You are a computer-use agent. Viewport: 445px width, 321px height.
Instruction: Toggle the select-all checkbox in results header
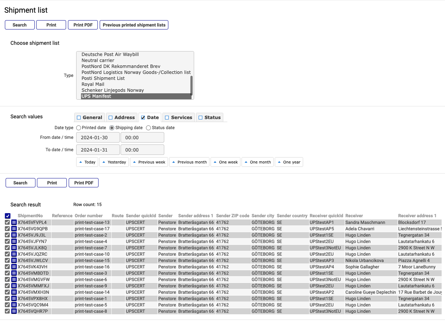[x=7, y=216]
